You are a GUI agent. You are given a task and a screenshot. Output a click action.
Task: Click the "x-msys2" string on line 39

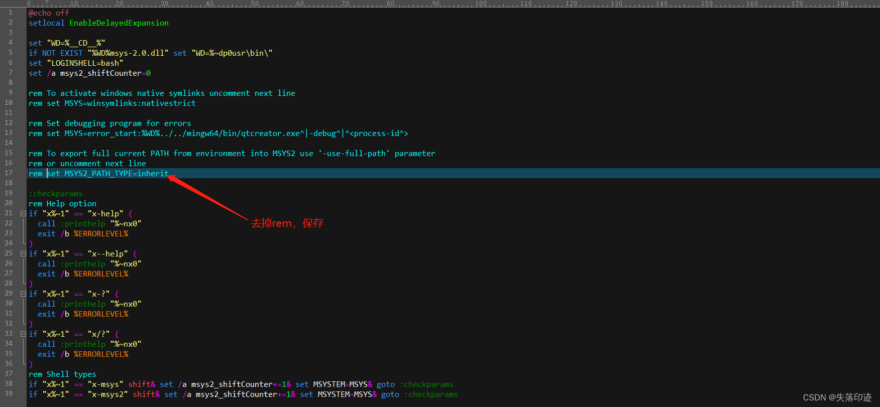tap(108, 394)
